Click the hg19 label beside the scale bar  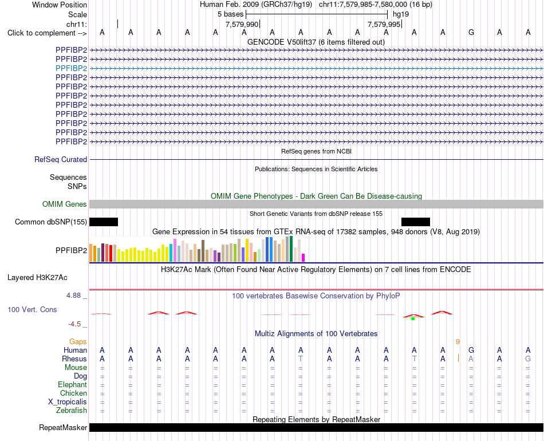401,14
